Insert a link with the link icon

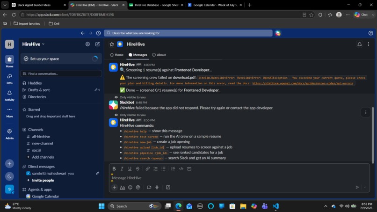pyautogui.click(x=148, y=168)
